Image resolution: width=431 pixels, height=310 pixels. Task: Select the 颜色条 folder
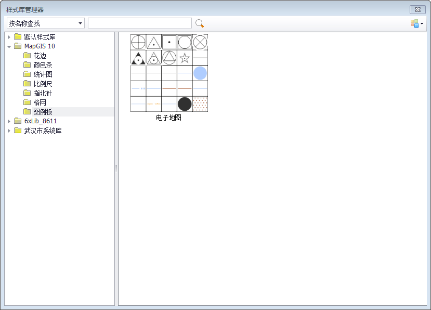[x=43, y=65]
